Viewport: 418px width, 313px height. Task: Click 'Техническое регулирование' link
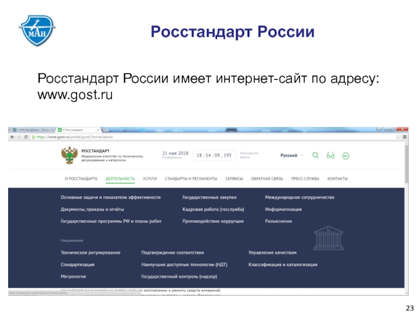click(90, 252)
